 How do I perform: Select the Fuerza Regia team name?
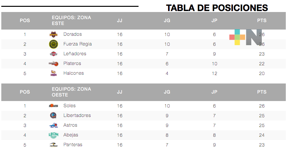[78, 44]
